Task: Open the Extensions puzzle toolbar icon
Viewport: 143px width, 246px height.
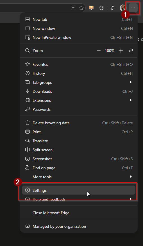Action: point(102,8)
